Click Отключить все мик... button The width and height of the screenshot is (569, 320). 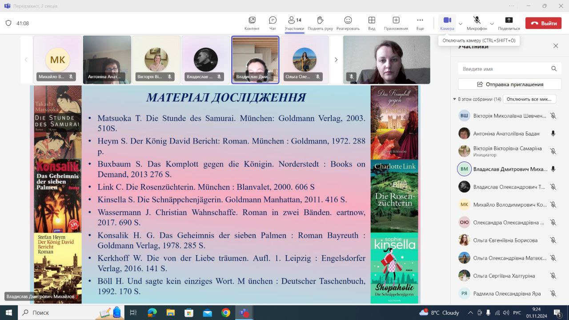point(529,99)
